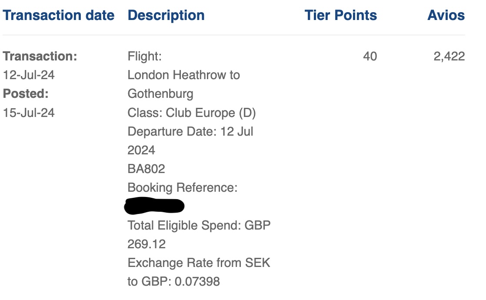Click the Description column header
Viewport: 486px width, 300px height.
tap(166, 16)
